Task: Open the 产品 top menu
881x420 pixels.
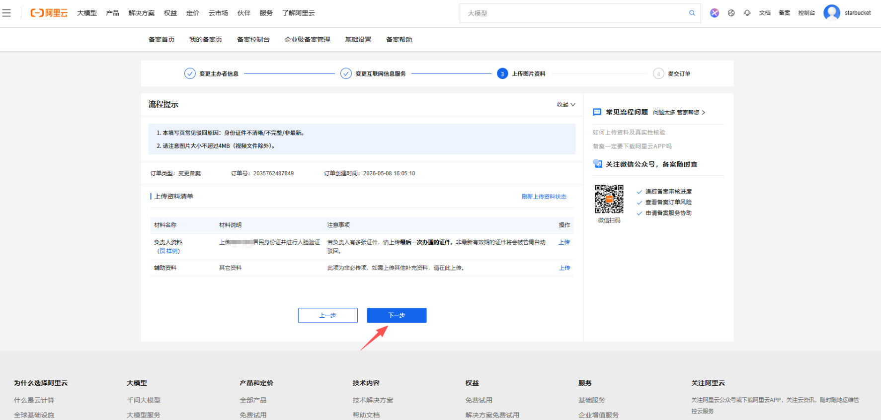Action: [x=112, y=13]
